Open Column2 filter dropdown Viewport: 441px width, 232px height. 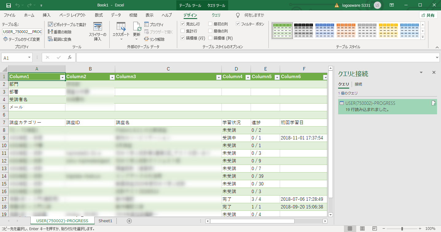pyautogui.click(x=112, y=78)
